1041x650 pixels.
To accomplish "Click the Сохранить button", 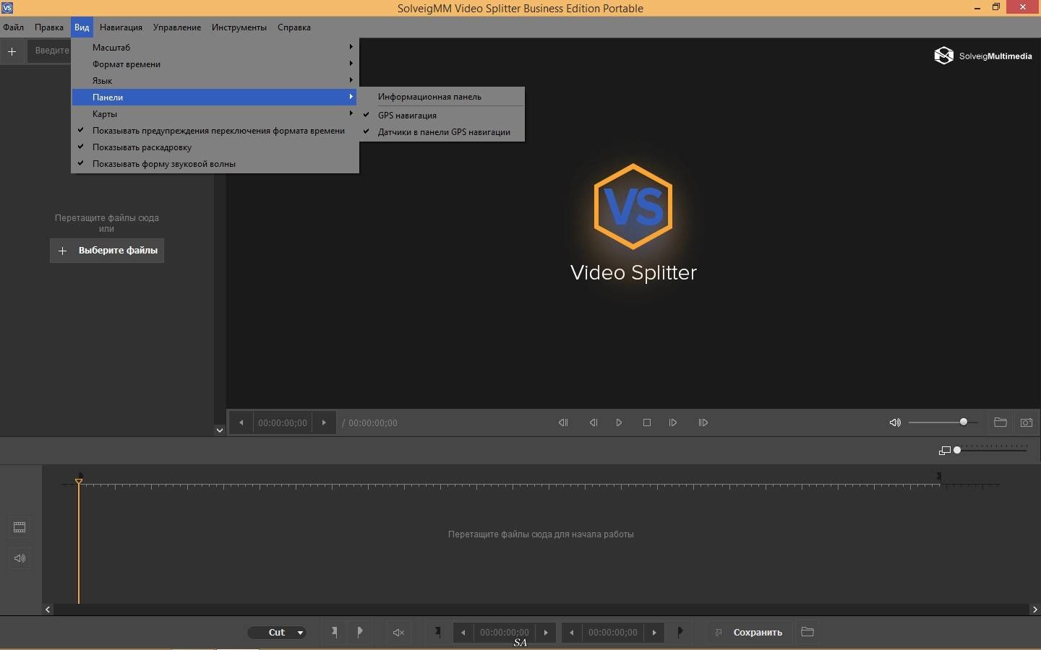I will pos(750,632).
